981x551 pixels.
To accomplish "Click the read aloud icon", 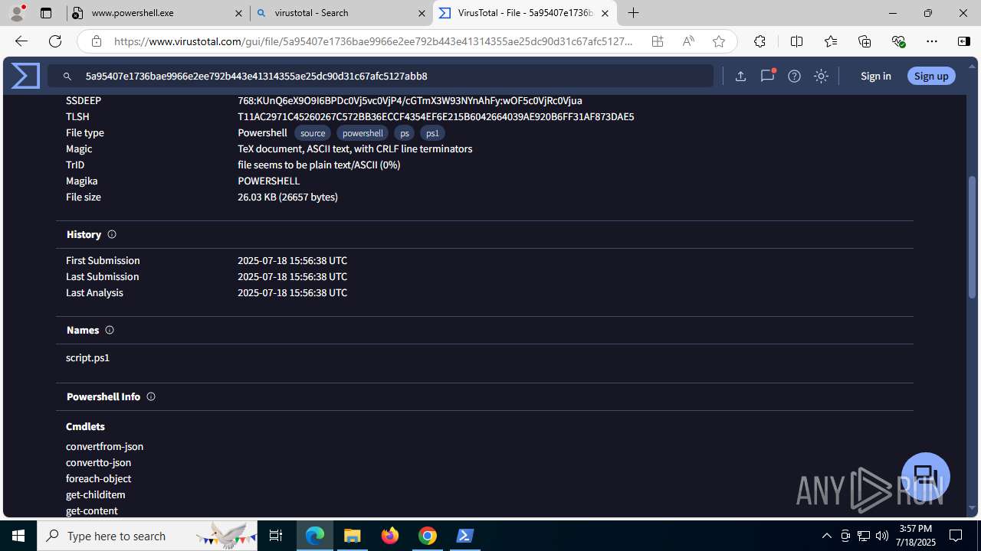I will [x=688, y=41].
